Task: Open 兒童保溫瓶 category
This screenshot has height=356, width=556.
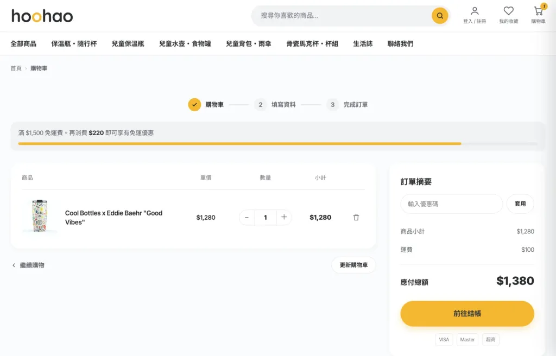Action: (x=128, y=43)
